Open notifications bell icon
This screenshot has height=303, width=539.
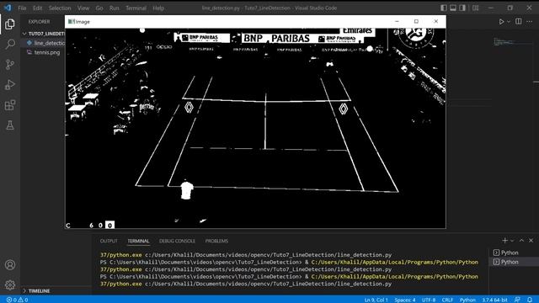(530, 300)
